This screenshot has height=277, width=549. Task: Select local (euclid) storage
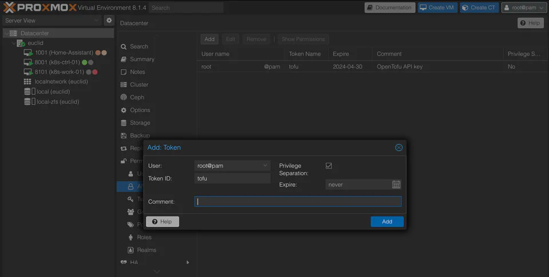coord(53,91)
